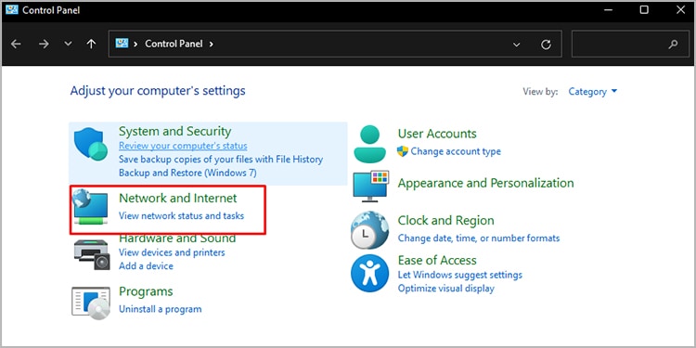Go up one level using up arrow
696x348 pixels.
(x=92, y=44)
